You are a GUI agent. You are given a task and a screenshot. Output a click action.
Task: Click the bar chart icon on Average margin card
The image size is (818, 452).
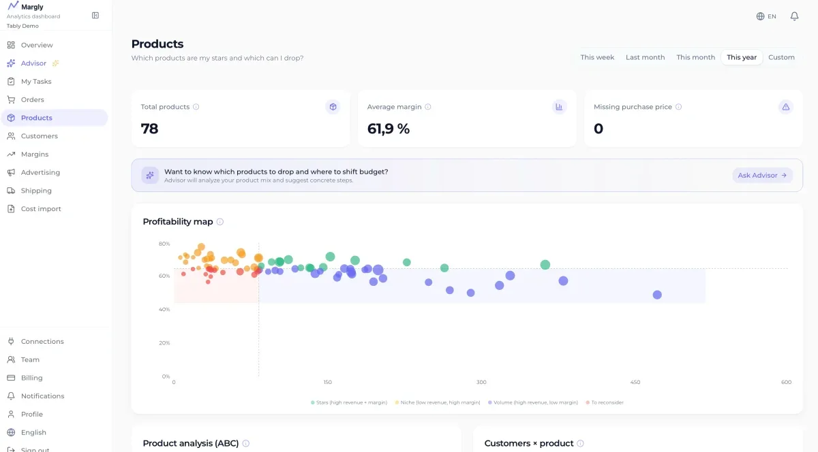pyautogui.click(x=559, y=107)
